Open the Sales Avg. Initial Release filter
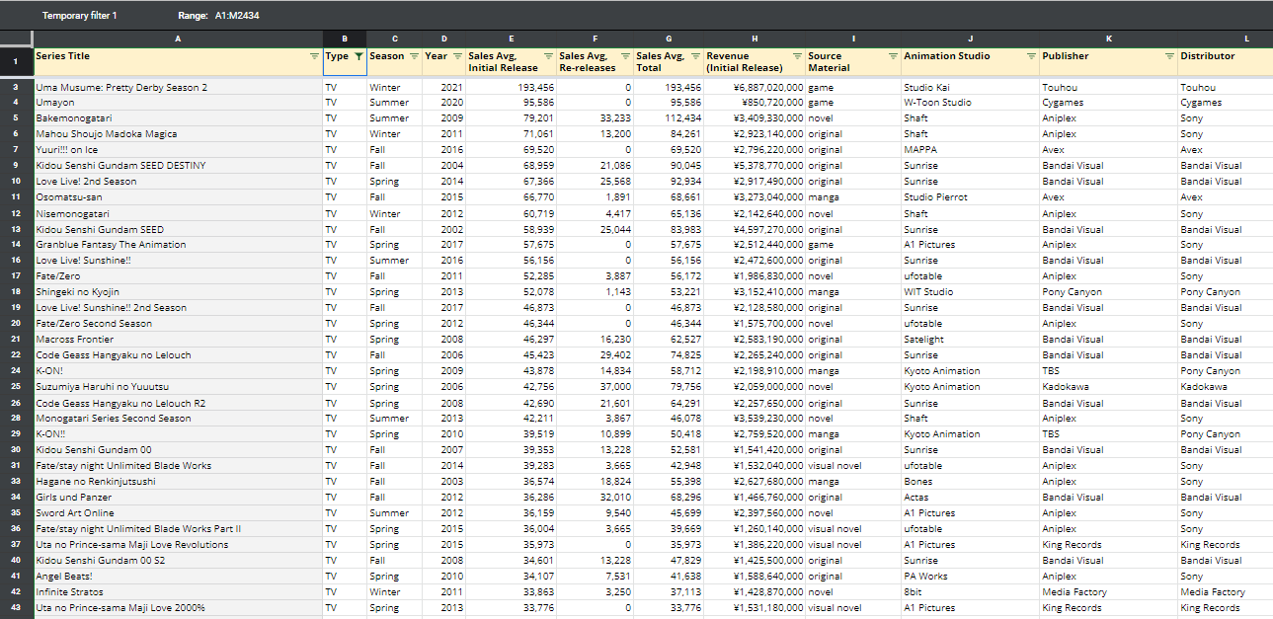This screenshot has height=619, width=1273. click(548, 56)
